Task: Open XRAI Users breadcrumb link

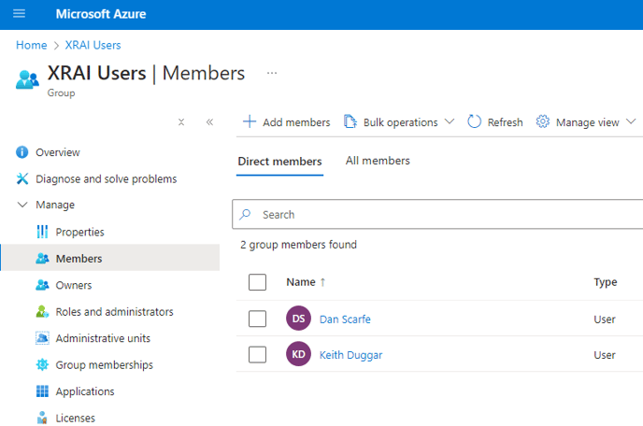Action: point(93,45)
